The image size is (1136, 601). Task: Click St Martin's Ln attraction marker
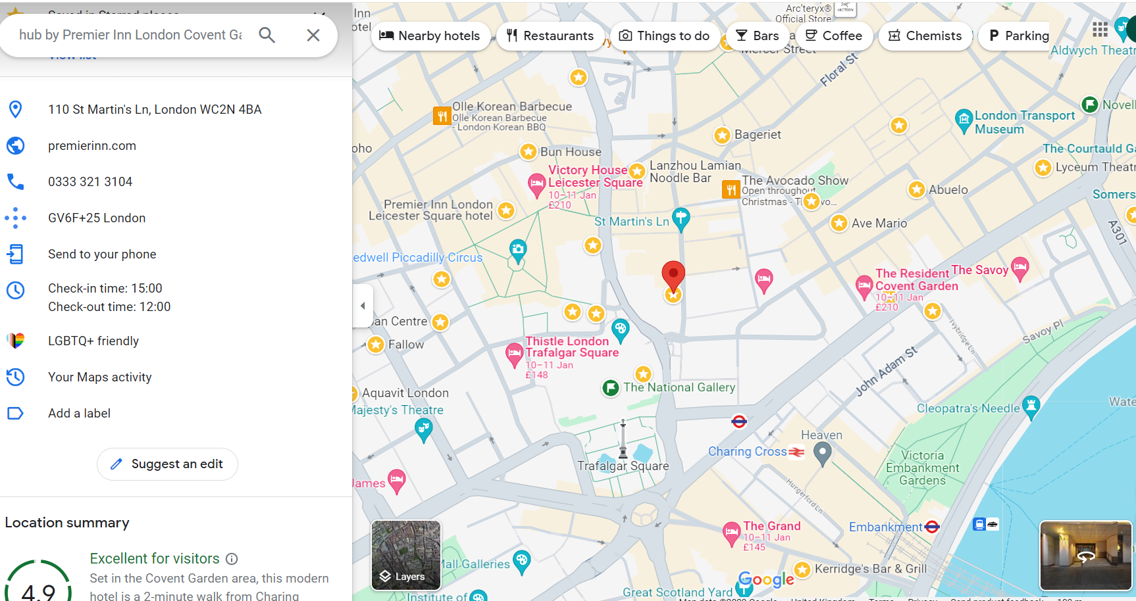681,220
